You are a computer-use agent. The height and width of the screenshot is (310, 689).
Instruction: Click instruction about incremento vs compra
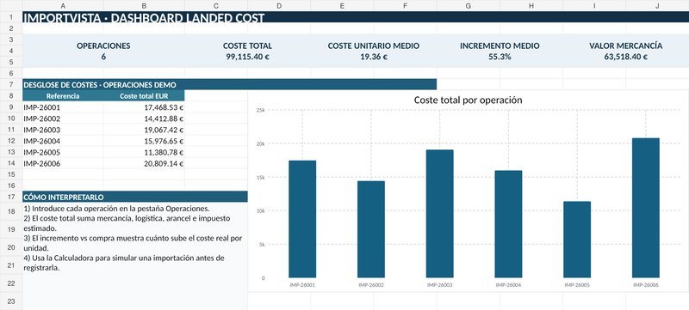(x=133, y=243)
